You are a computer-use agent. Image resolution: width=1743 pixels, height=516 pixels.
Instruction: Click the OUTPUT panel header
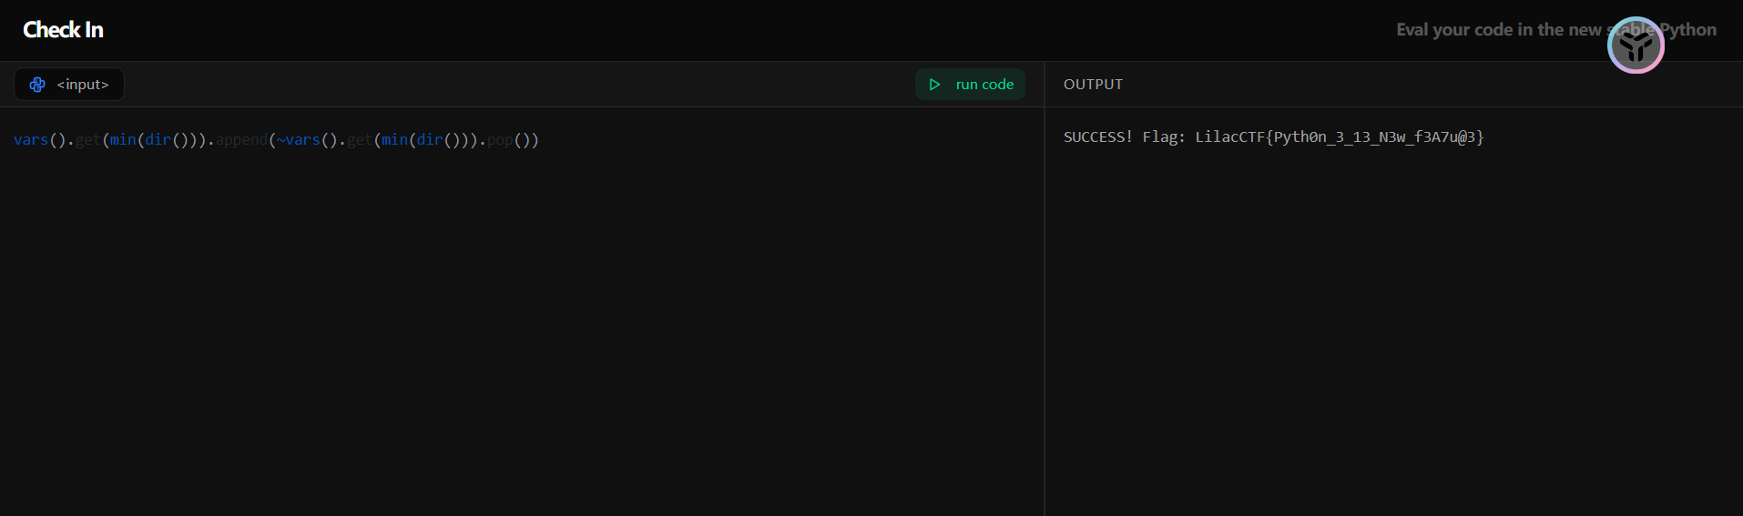1093,85
